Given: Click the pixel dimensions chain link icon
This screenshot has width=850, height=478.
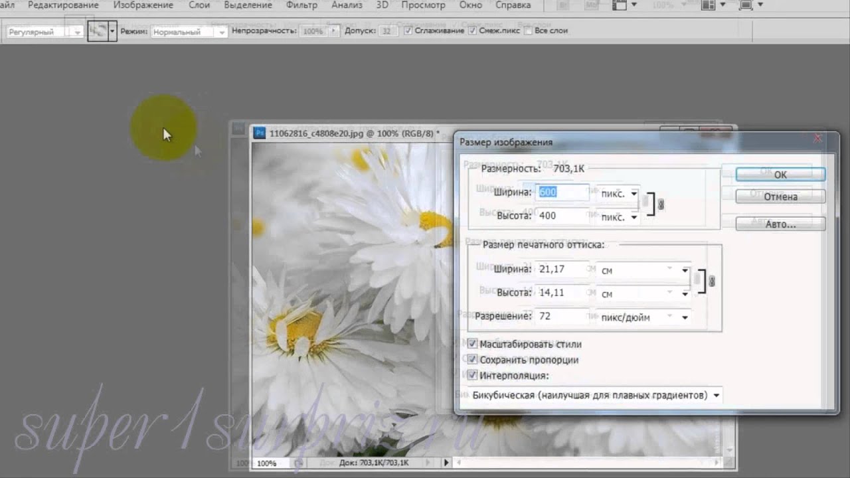Looking at the screenshot, I should [x=660, y=205].
